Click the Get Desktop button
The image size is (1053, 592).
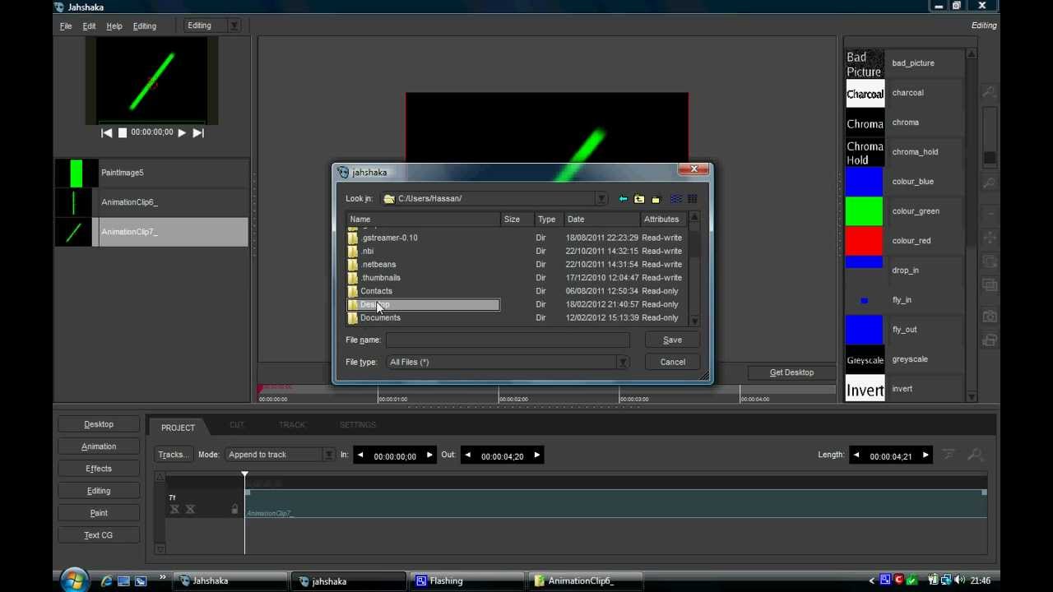791,372
